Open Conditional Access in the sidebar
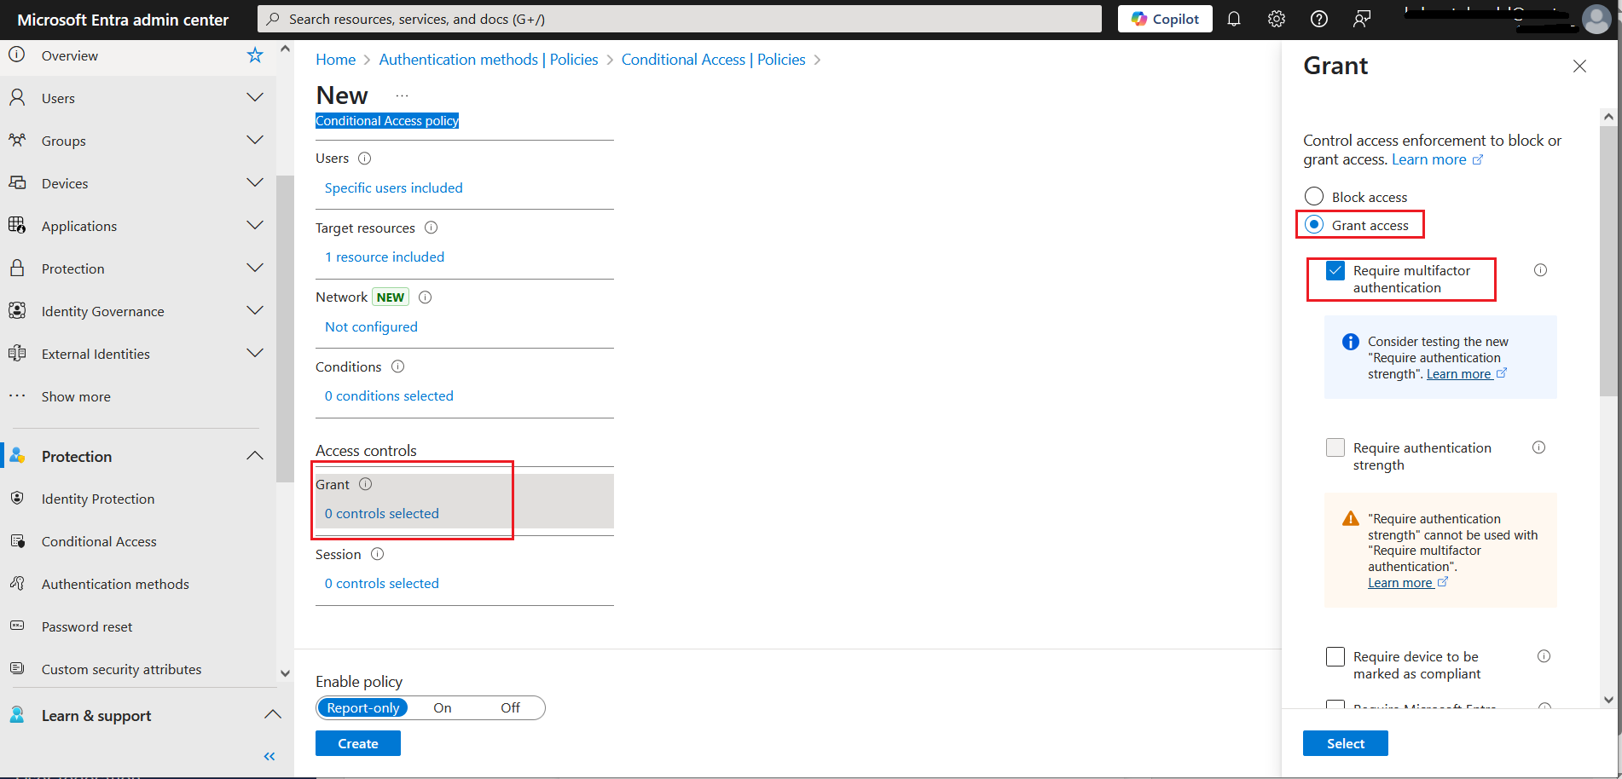1622x779 pixels. pyautogui.click(x=99, y=541)
